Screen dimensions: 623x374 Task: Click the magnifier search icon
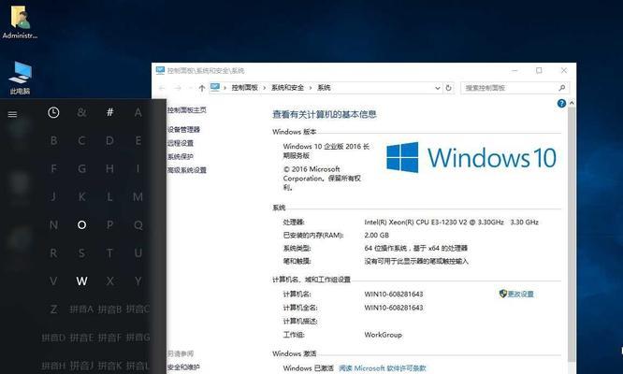(x=562, y=88)
